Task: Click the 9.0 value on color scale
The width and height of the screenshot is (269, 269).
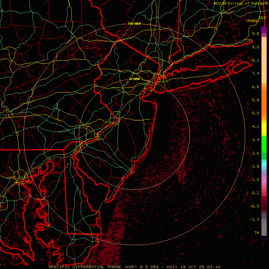Action: click(x=256, y=47)
